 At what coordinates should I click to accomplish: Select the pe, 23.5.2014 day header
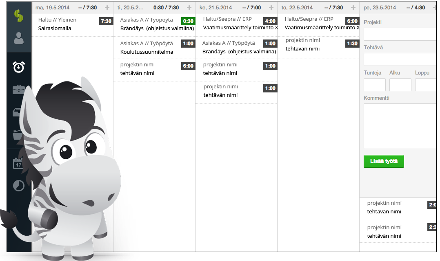coord(380,8)
